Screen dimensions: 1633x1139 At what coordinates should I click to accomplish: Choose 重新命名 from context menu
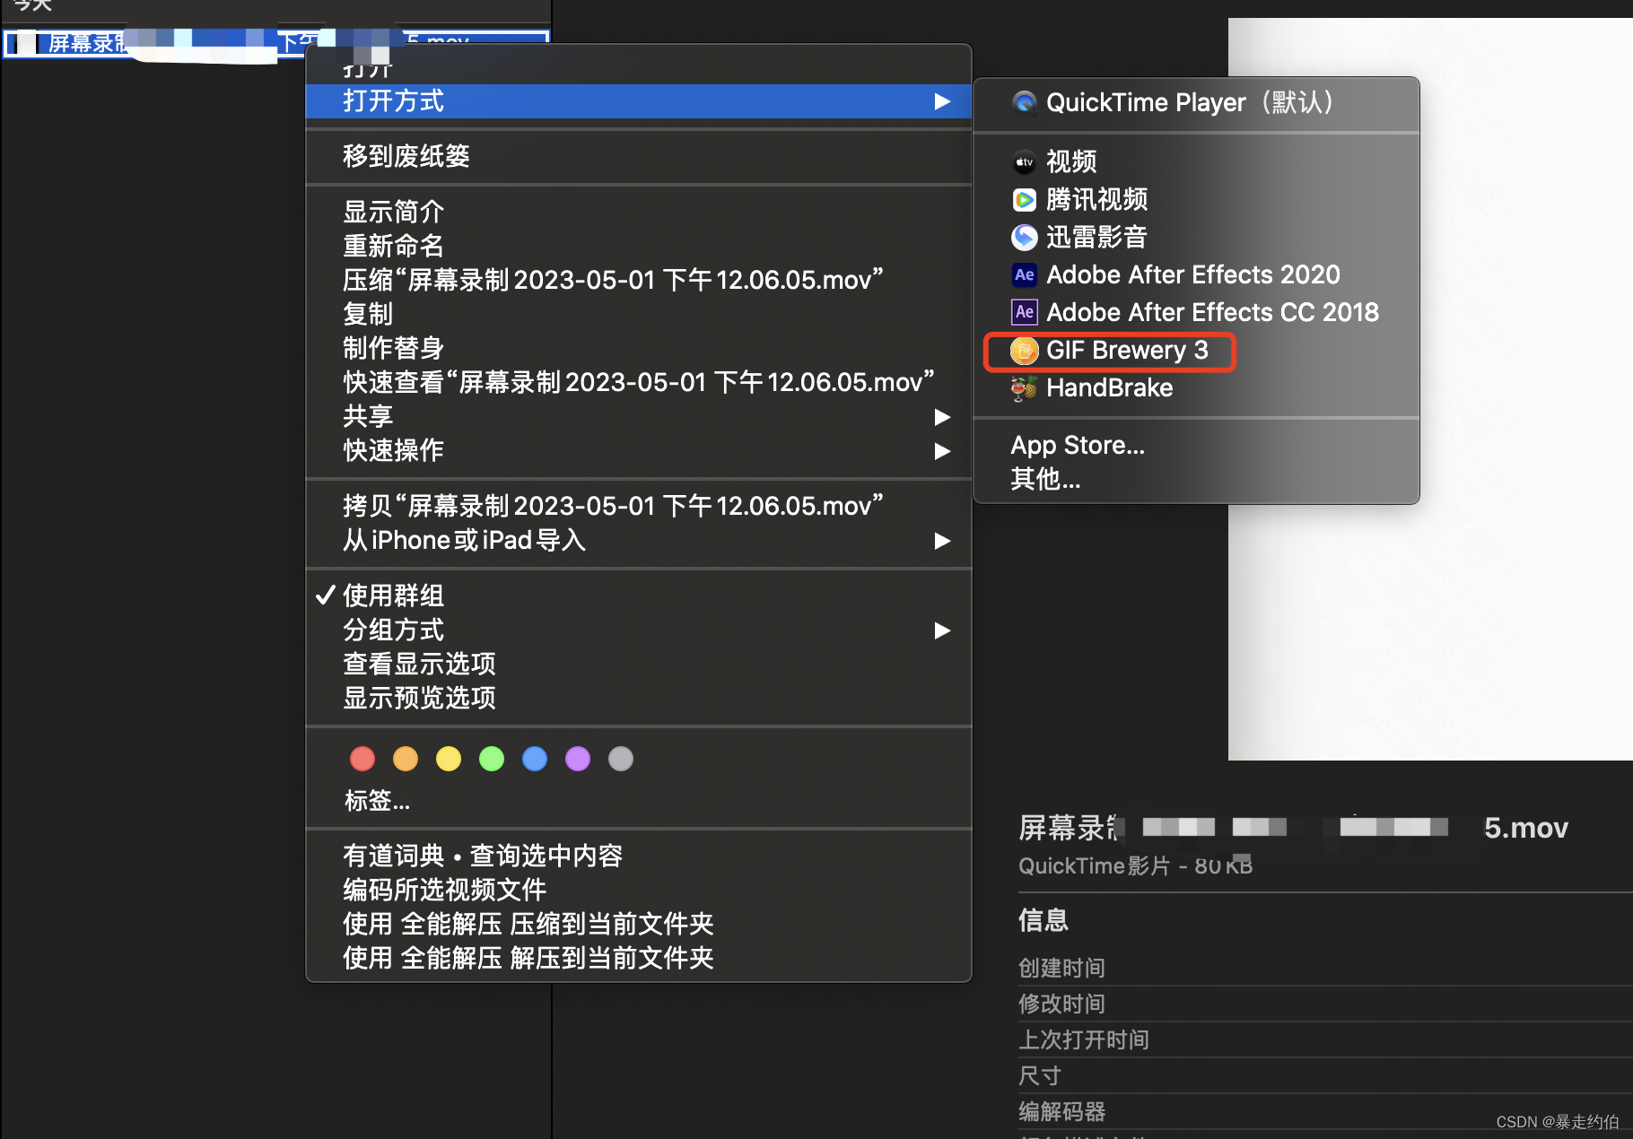[639, 246]
